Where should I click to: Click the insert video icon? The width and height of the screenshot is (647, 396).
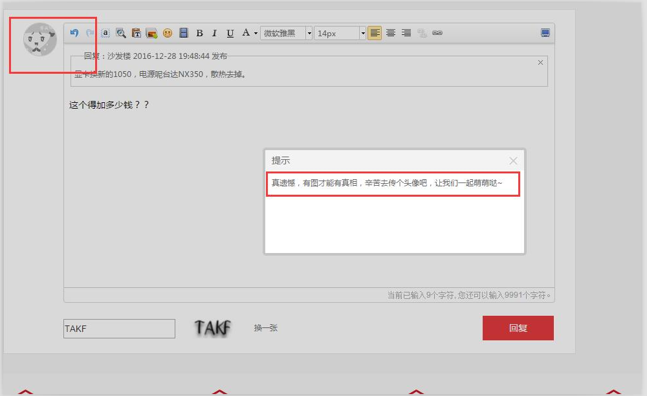coord(183,32)
